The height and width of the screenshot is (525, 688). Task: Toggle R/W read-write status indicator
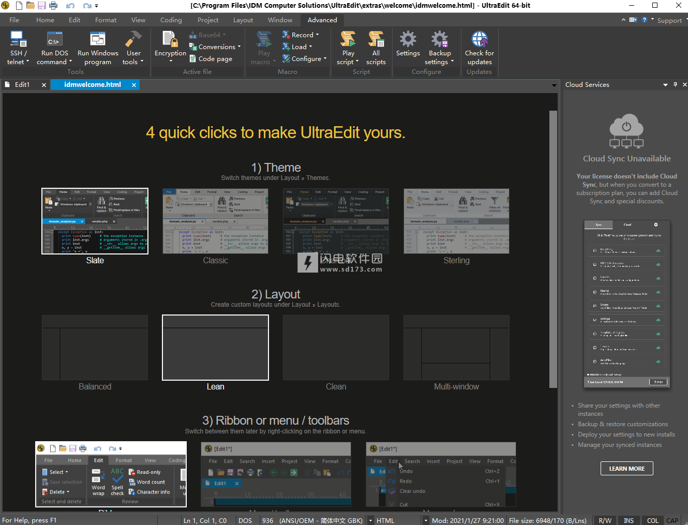point(605,520)
